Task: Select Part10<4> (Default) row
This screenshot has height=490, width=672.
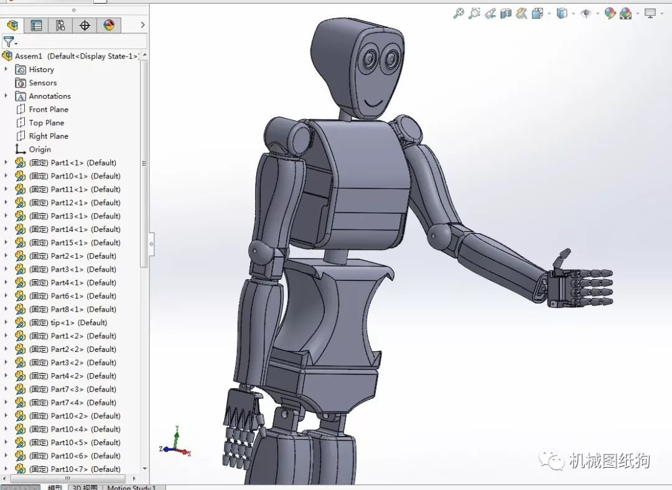Action: pos(68,429)
